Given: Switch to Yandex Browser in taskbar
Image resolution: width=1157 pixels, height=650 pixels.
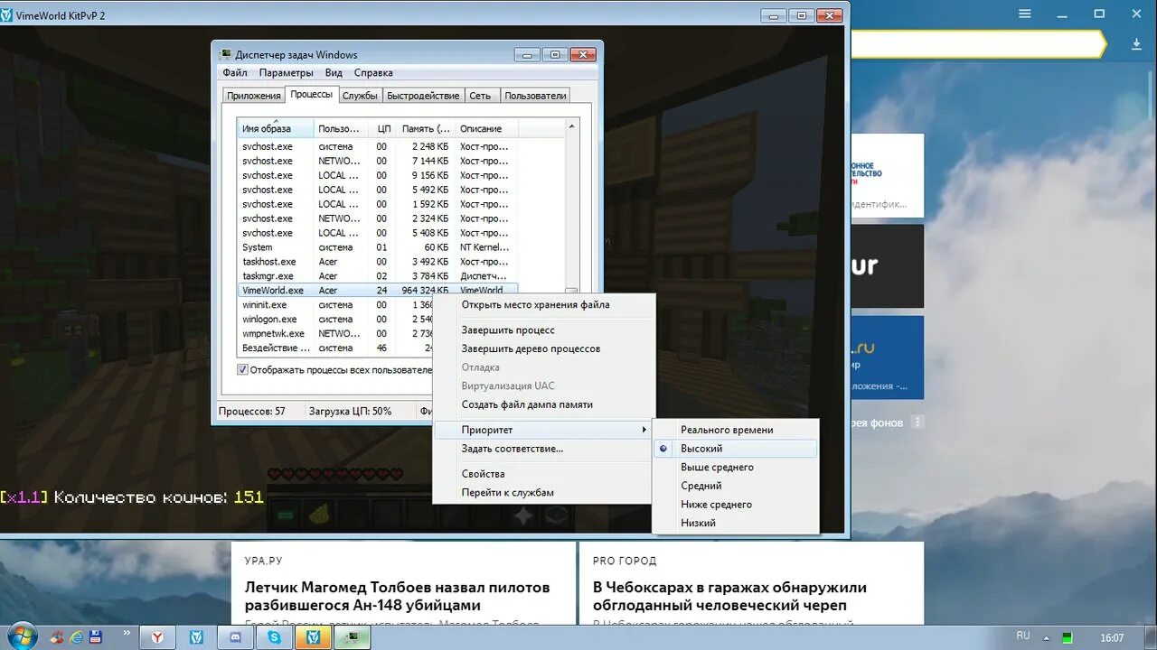Looking at the screenshot, I should pos(157,637).
